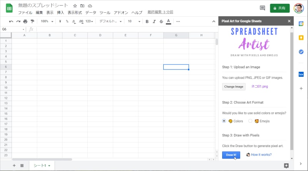The image size is (308, 171).
Task: Select the paint format roller icon
Action: pyautogui.click(x=32, y=21)
